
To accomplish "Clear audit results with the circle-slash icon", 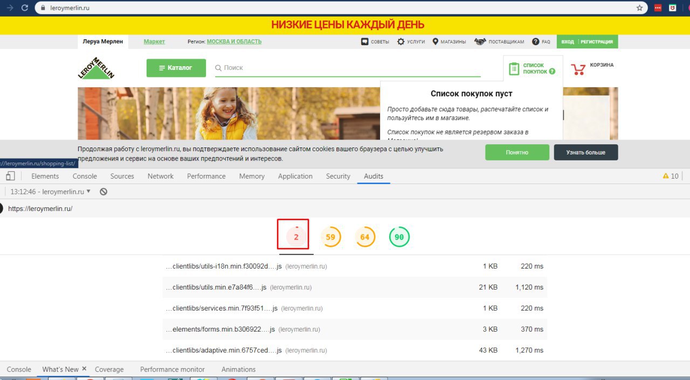I will (x=103, y=192).
